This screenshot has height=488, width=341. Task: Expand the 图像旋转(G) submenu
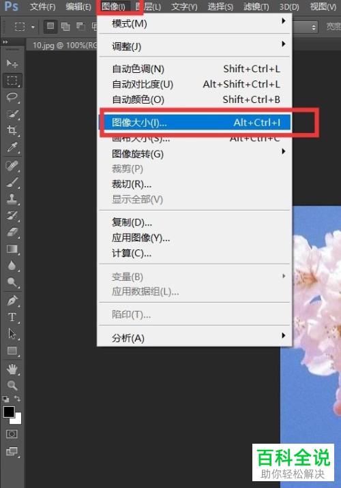(195, 154)
